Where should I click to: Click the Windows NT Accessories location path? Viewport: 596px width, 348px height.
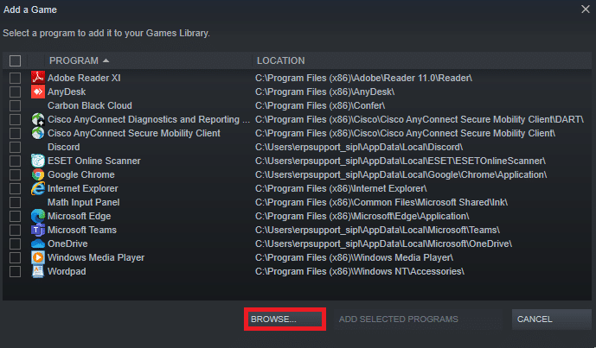pos(360,271)
